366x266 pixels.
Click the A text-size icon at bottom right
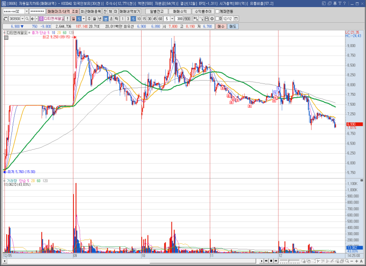click(361, 261)
